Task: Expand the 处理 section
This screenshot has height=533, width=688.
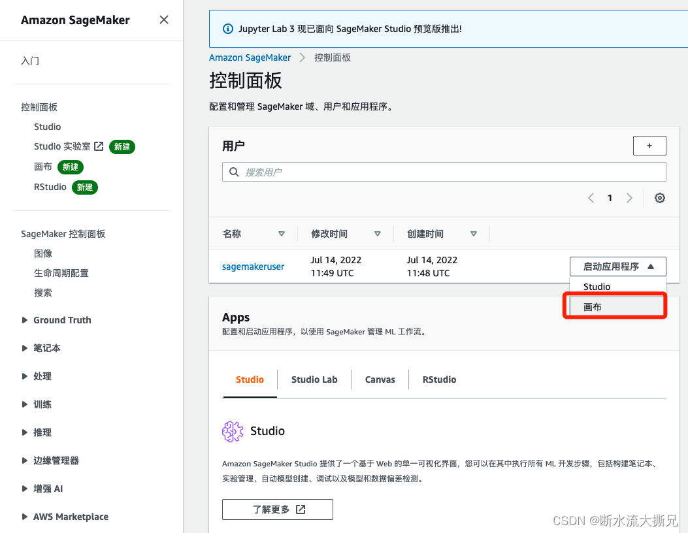Action: (x=25, y=376)
